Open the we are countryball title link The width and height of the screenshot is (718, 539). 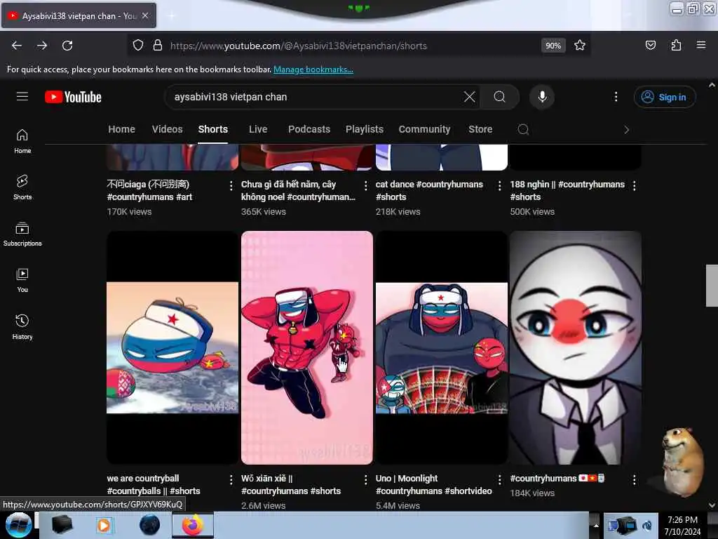click(154, 484)
